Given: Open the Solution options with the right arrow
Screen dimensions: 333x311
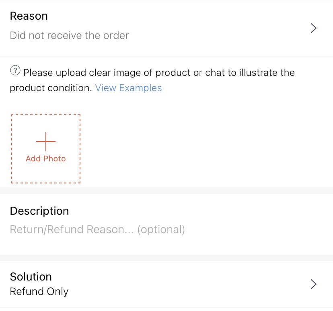Looking at the screenshot, I should (313, 284).
